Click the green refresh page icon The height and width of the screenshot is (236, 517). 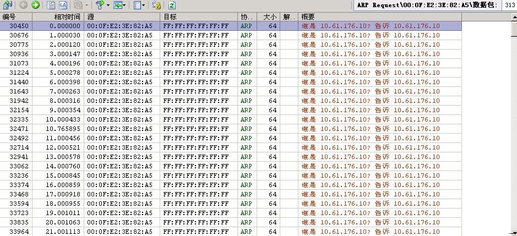coord(172,5)
